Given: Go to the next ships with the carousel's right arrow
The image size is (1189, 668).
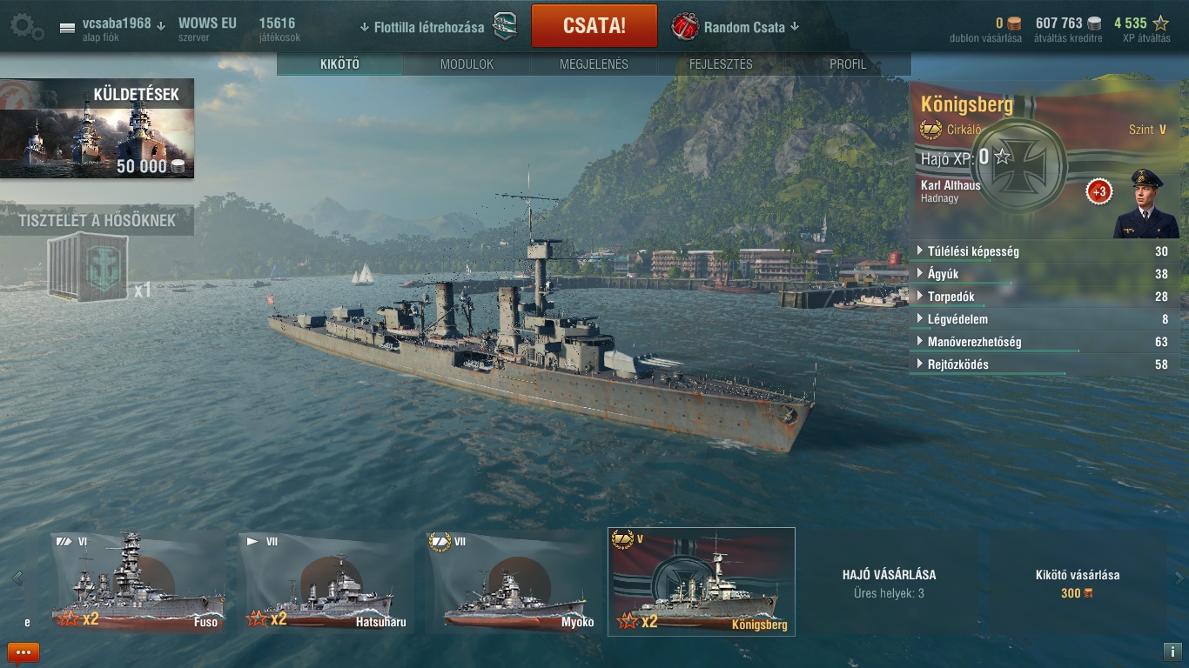Looking at the screenshot, I should 1179,578.
